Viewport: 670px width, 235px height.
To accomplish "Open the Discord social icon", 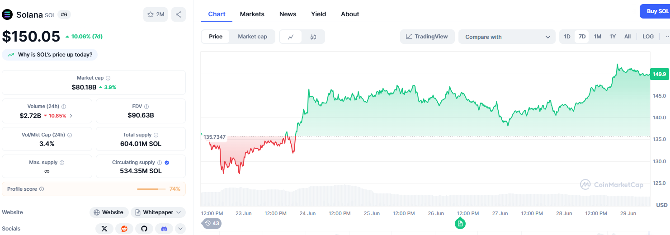I will click(164, 229).
